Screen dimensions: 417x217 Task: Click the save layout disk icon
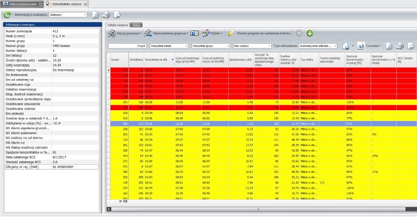tap(345, 46)
